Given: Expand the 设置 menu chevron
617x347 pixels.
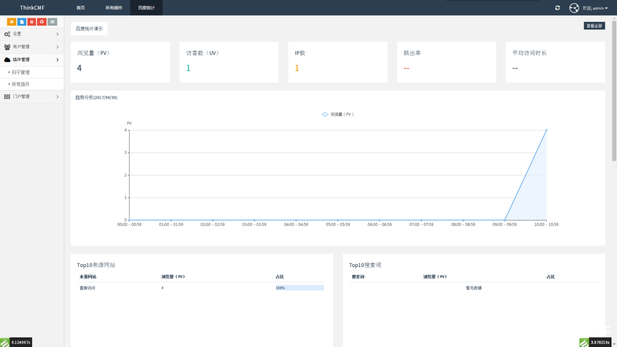Looking at the screenshot, I should [58, 34].
